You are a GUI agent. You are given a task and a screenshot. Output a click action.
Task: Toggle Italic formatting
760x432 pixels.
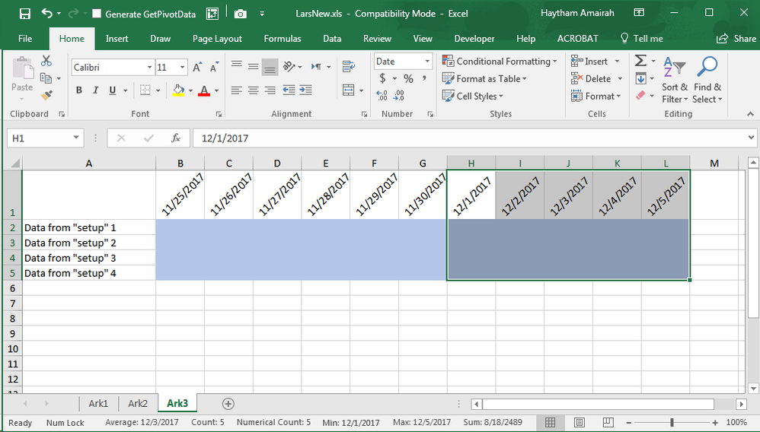pos(96,91)
